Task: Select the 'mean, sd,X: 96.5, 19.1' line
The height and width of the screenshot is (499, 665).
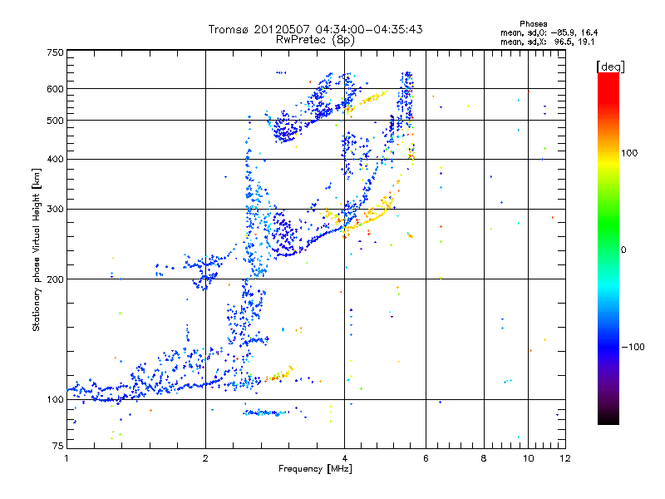Action: tap(548, 42)
